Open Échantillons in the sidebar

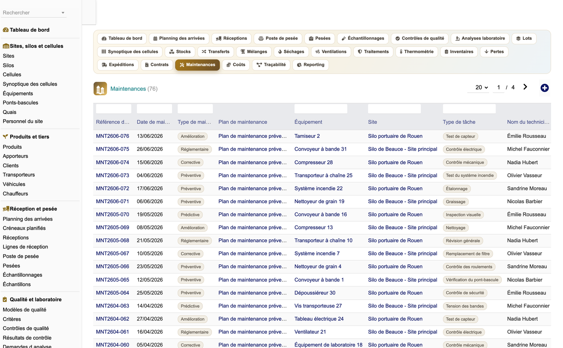click(x=17, y=285)
